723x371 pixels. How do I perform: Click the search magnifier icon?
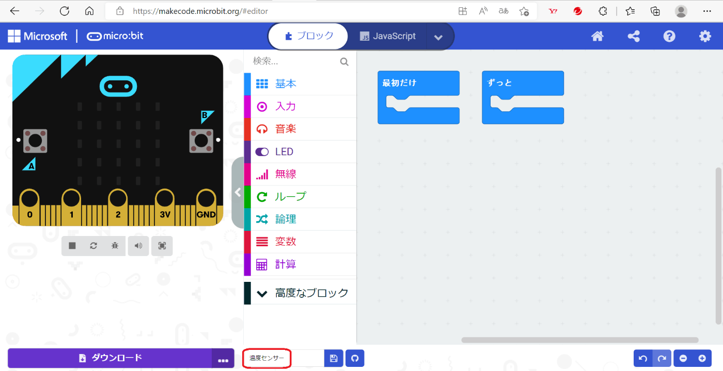344,62
